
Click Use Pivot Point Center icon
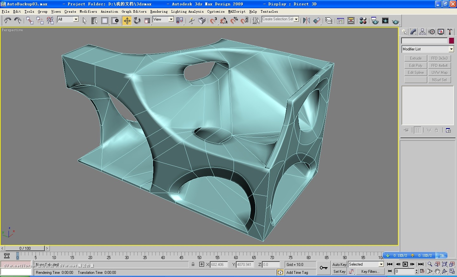pos(180,21)
